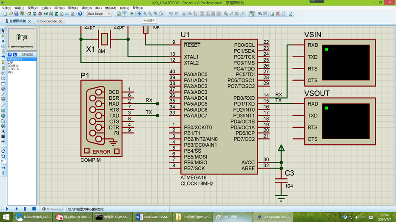Open the 工具(T) Tools menu
396x222 pixels.
tap(46, 8)
